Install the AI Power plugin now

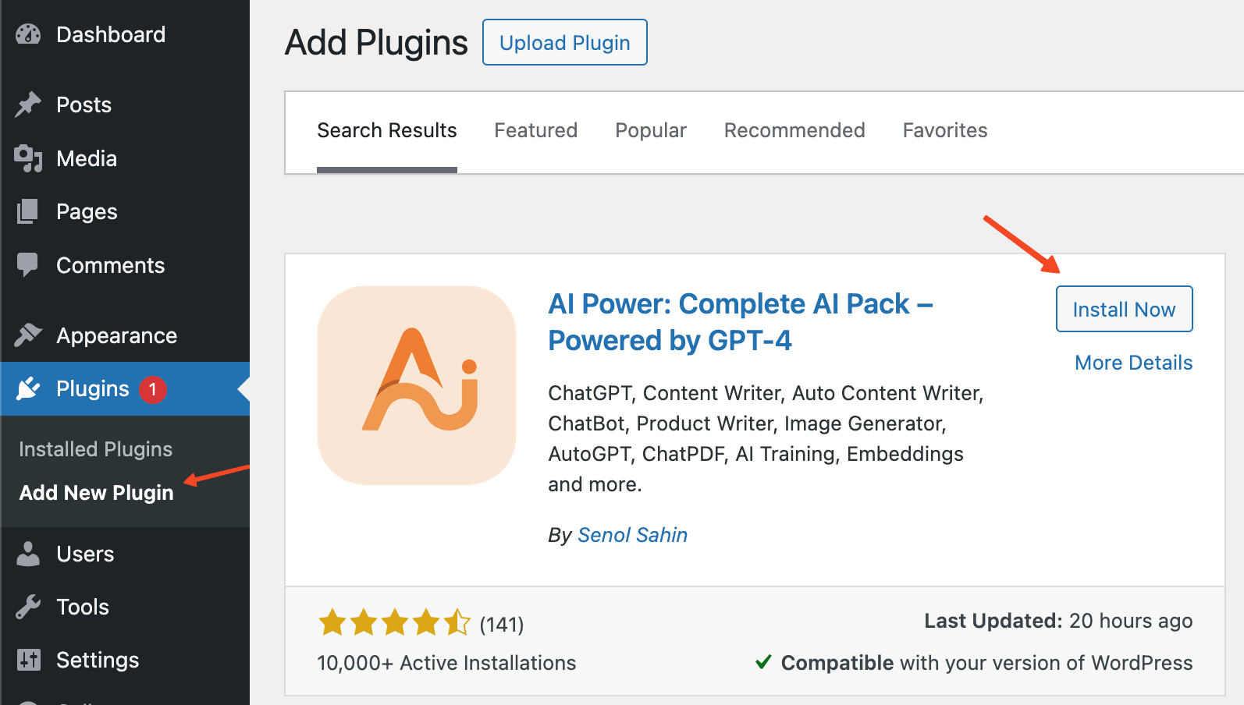[x=1124, y=309]
